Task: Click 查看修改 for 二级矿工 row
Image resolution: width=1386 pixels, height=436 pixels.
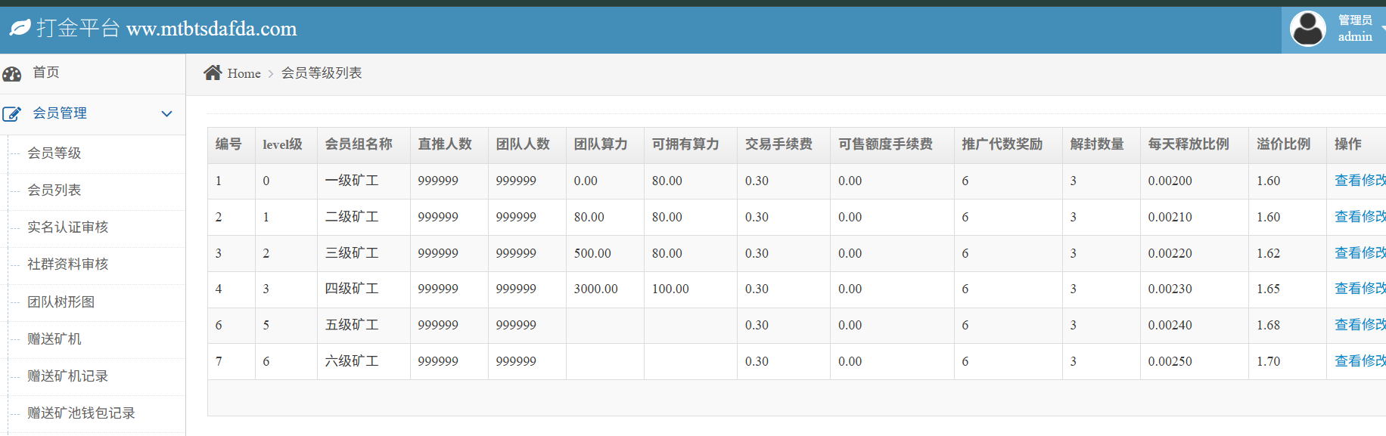Action: [1360, 217]
